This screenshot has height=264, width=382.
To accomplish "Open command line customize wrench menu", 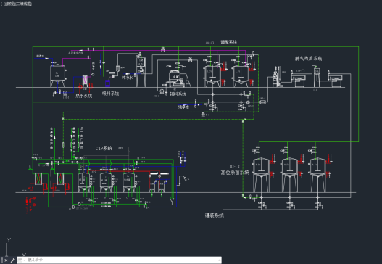I will pos(12,260).
